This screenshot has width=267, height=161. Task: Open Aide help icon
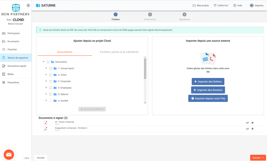[235, 5]
